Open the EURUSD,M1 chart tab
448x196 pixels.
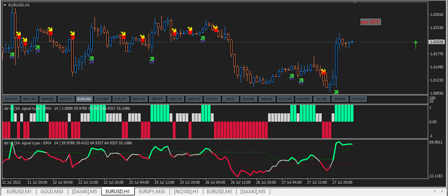(19, 191)
